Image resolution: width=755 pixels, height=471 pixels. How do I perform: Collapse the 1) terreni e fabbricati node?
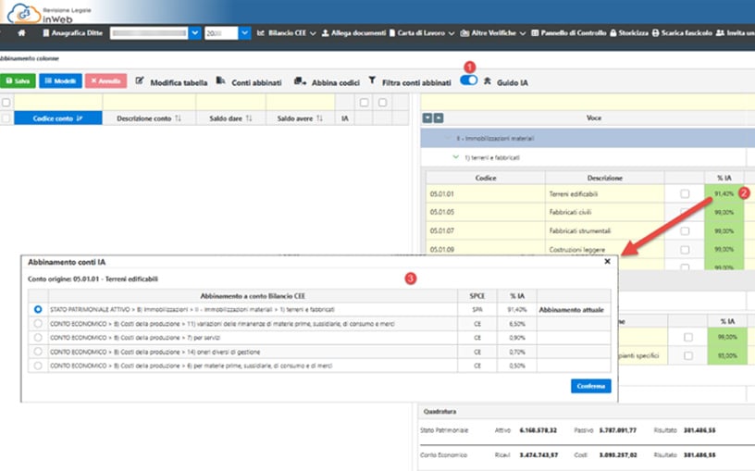455,157
